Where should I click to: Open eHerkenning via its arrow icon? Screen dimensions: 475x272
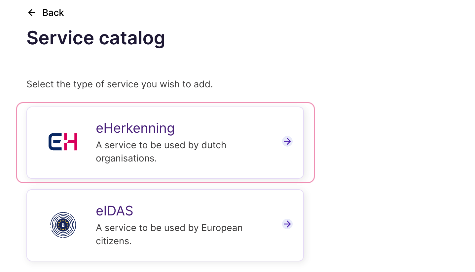[287, 142]
